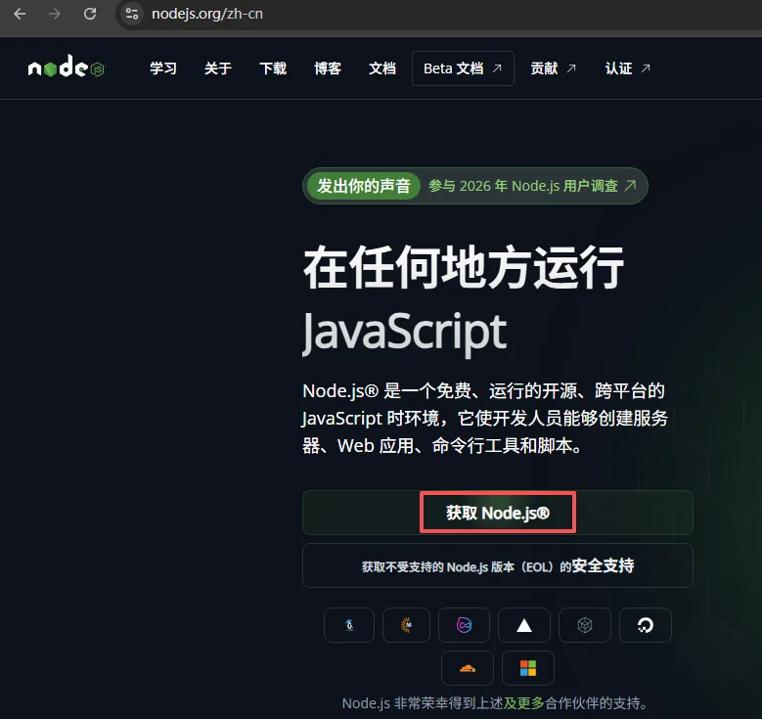Click the browser back arrow
This screenshot has height=719, width=762.
(x=20, y=14)
